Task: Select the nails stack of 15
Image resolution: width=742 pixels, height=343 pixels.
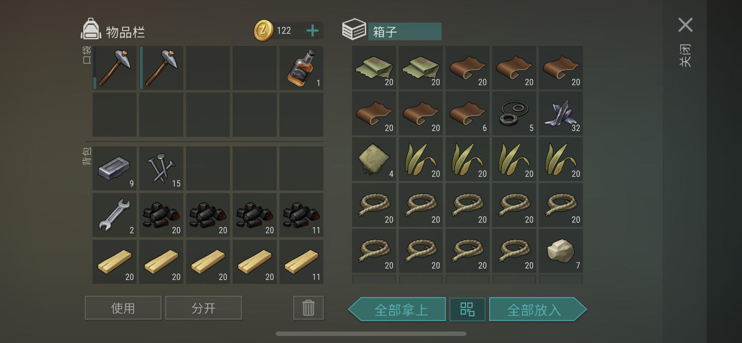Action: click(x=161, y=168)
